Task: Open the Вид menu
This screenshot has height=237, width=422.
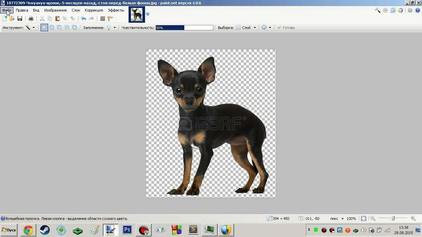Action: [x=36, y=10]
